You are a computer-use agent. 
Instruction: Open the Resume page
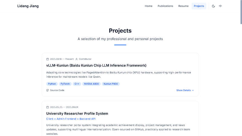click(183, 6)
